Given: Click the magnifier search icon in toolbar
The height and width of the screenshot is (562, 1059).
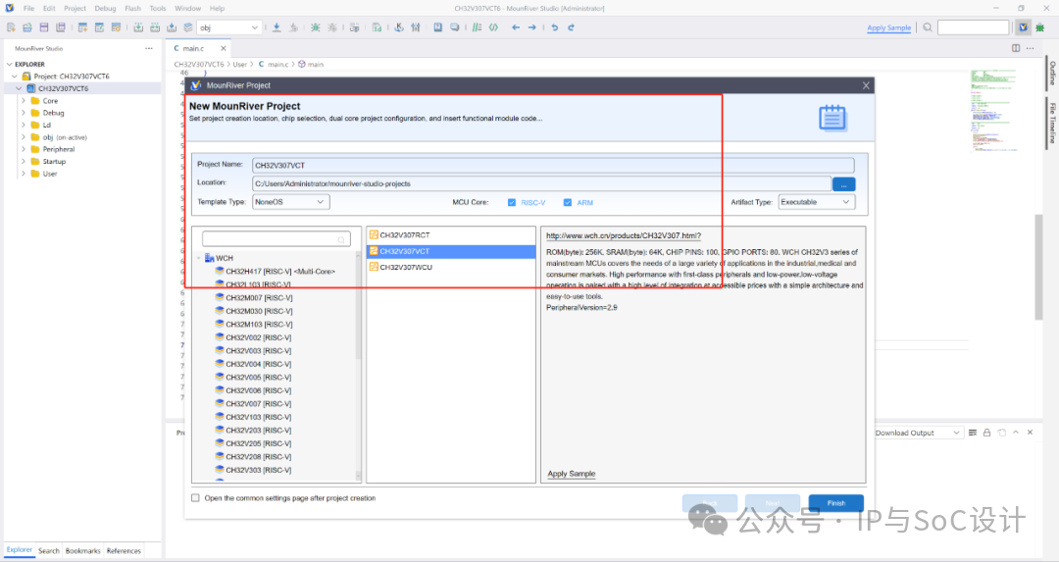Looking at the screenshot, I should tap(928, 27).
